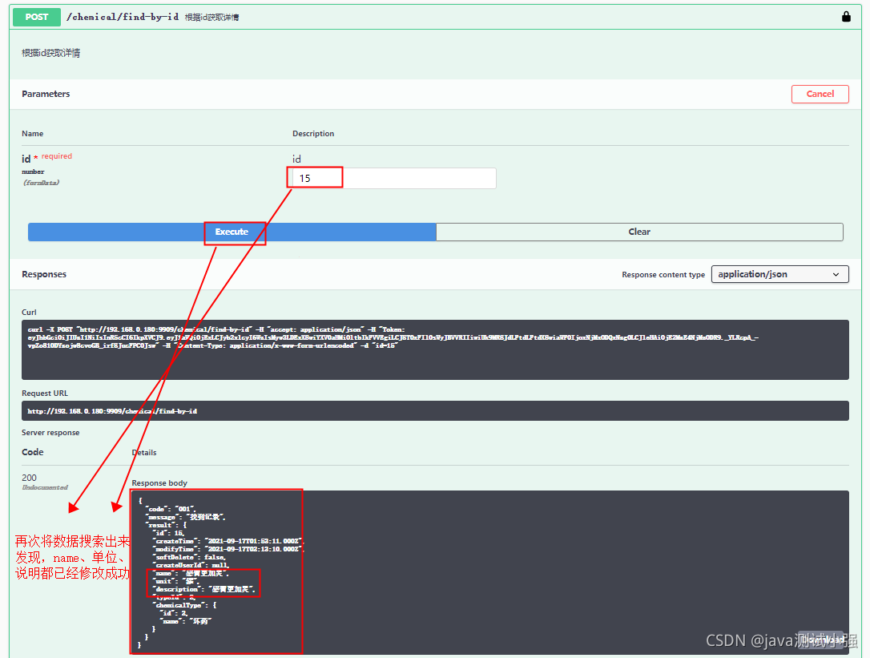The height and width of the screenshot is (658, 870).
Task: Click the 200 response code
Action: click(x=30, y=478)
